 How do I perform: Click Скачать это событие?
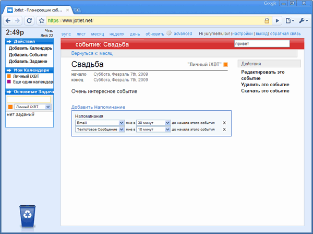click(265, 91)
